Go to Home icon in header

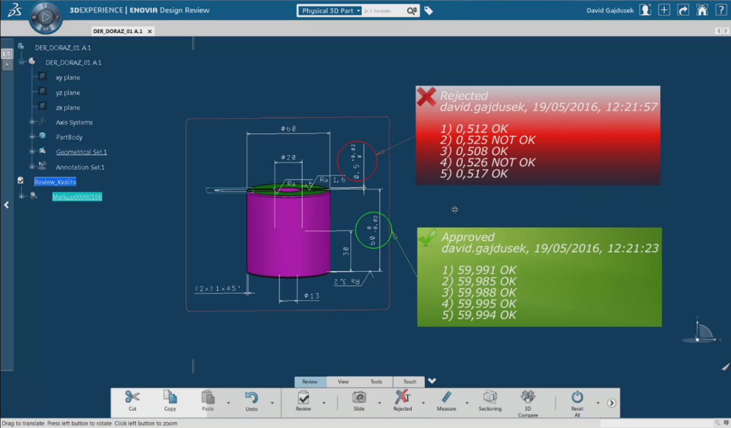(702, 10)
